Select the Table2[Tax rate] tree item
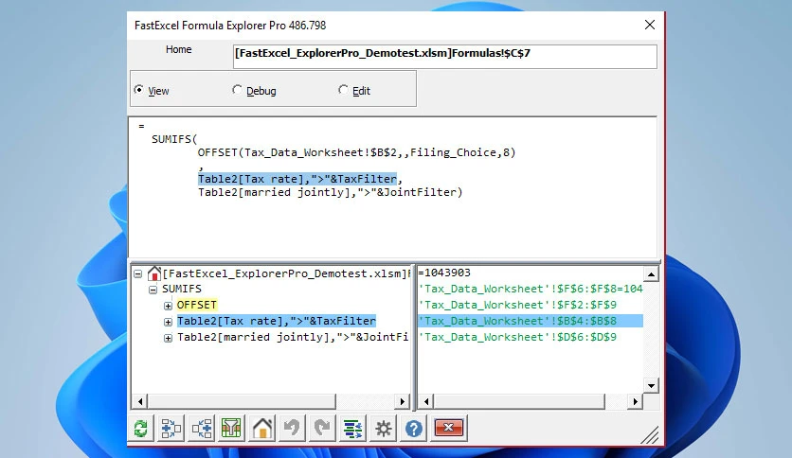Screen dimensions: 792x458 (277, 321)
